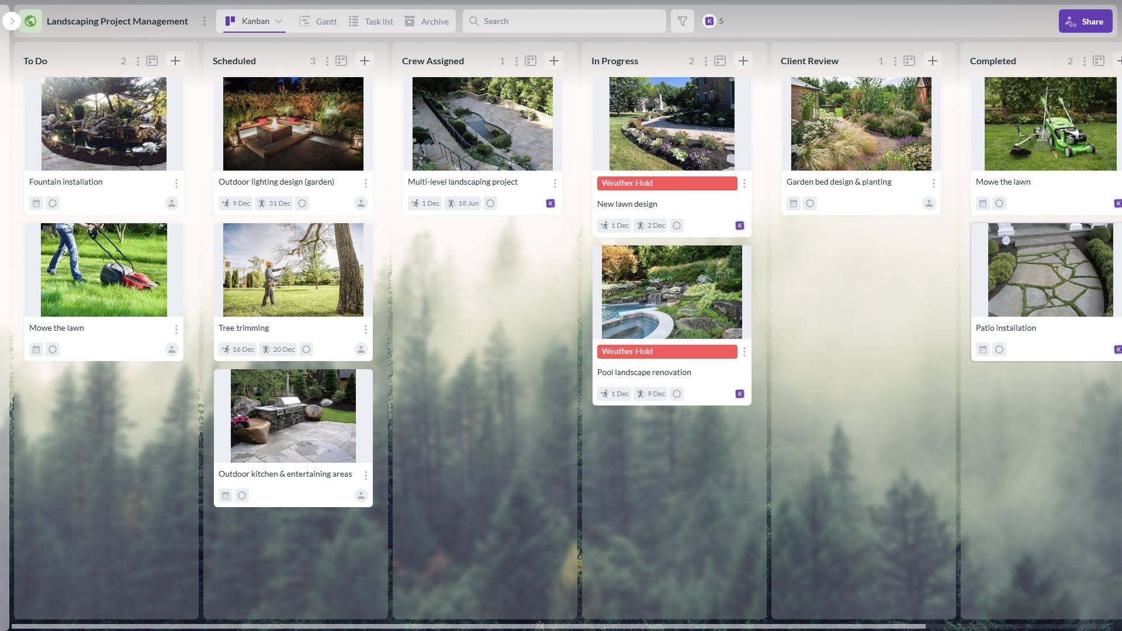This screenshot has height=631, width=1122.
Task: Toggle the completion circle on Patio installation card
Action: tap(999, 349)
